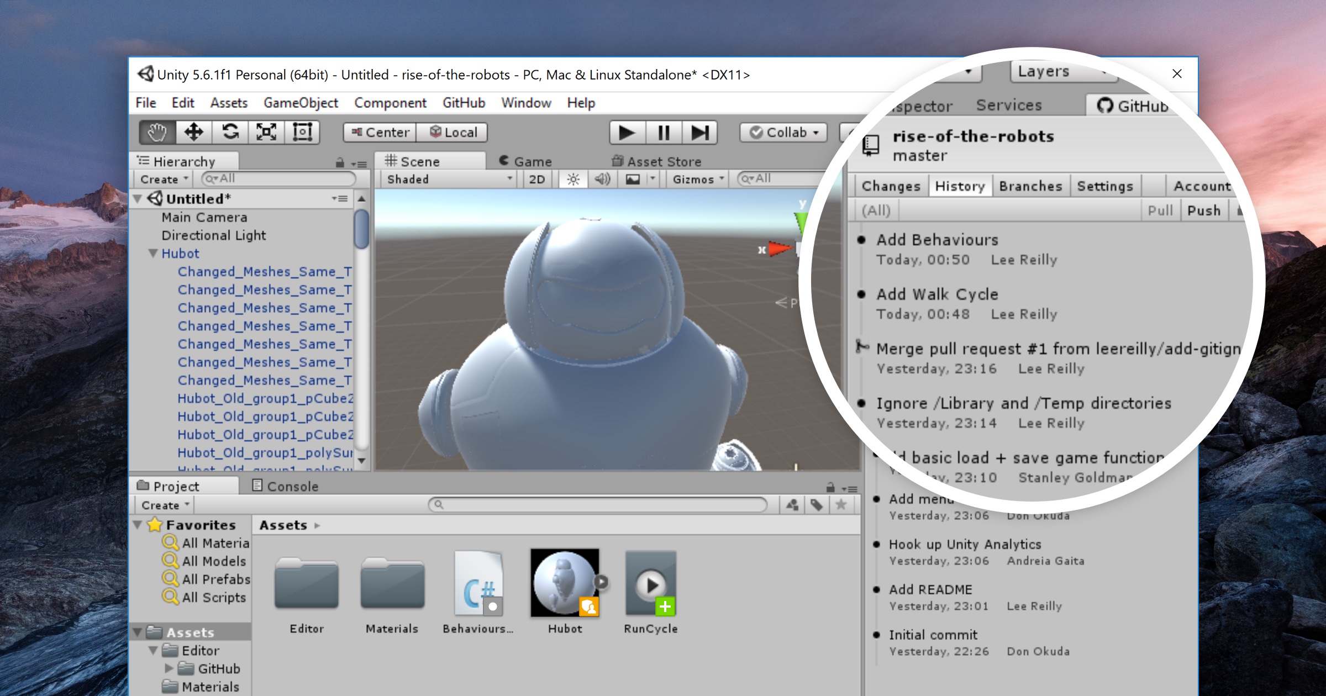This screenshot has height=696, width=1326.
Task: Open the GitHub menu
Action: click(x=464, y=103)
